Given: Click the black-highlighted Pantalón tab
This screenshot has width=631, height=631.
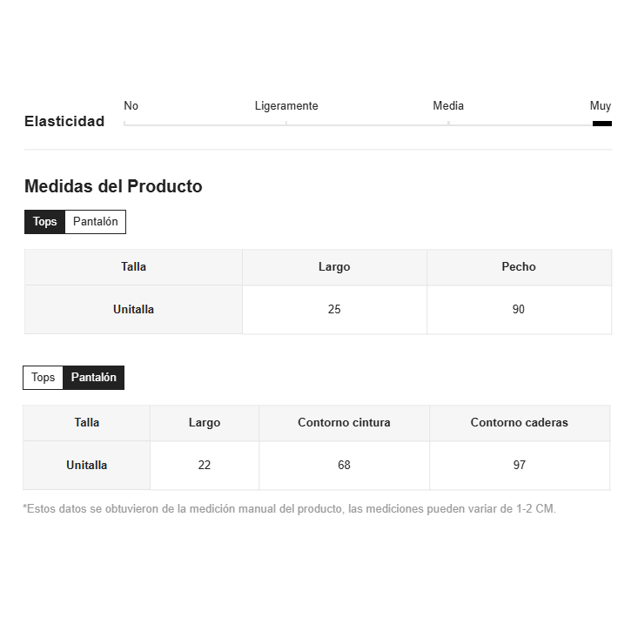Looking at the screenshot, I should click(94, 378).
